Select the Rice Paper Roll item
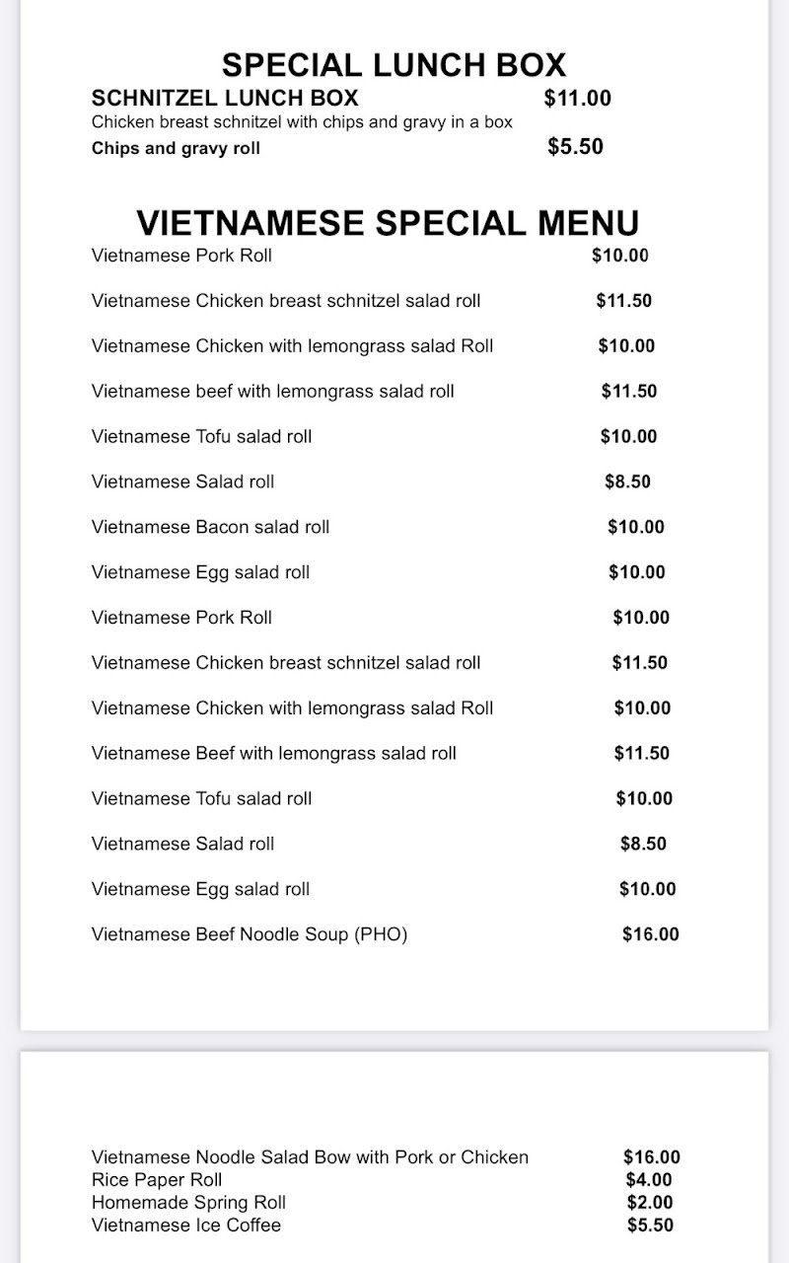Screen dimensions: 789x1263 click(157, 1180)
